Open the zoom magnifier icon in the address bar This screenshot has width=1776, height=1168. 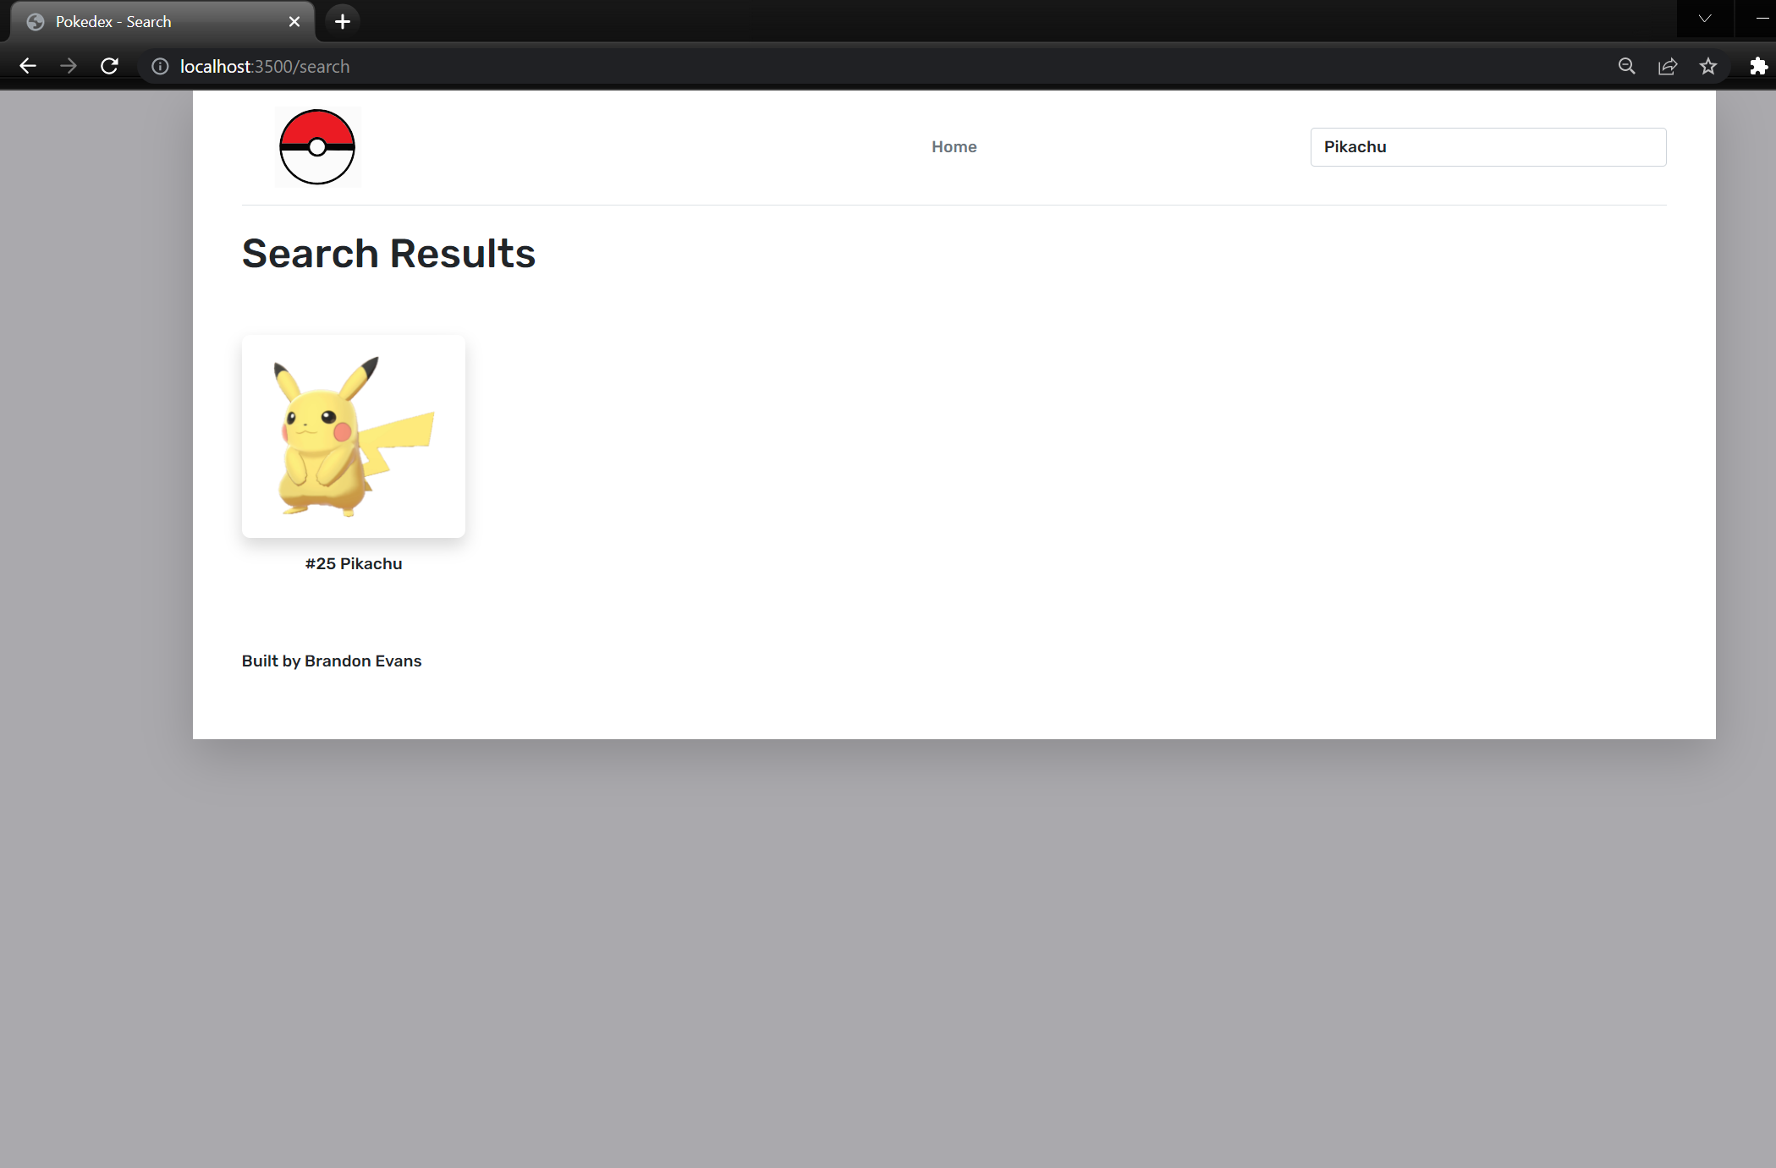(1626, 66)
